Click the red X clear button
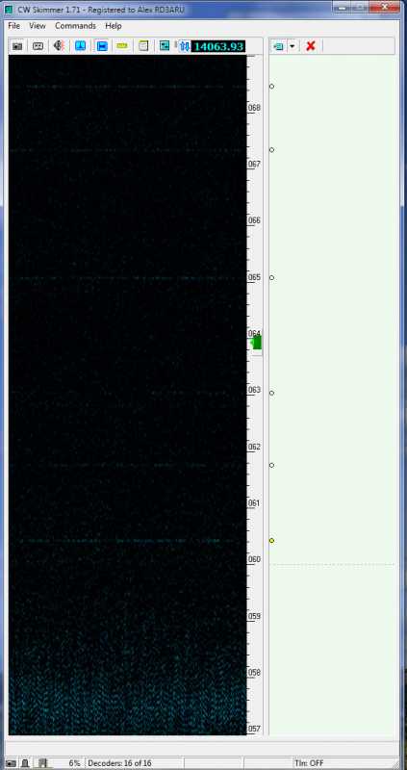 click(310, 46)
